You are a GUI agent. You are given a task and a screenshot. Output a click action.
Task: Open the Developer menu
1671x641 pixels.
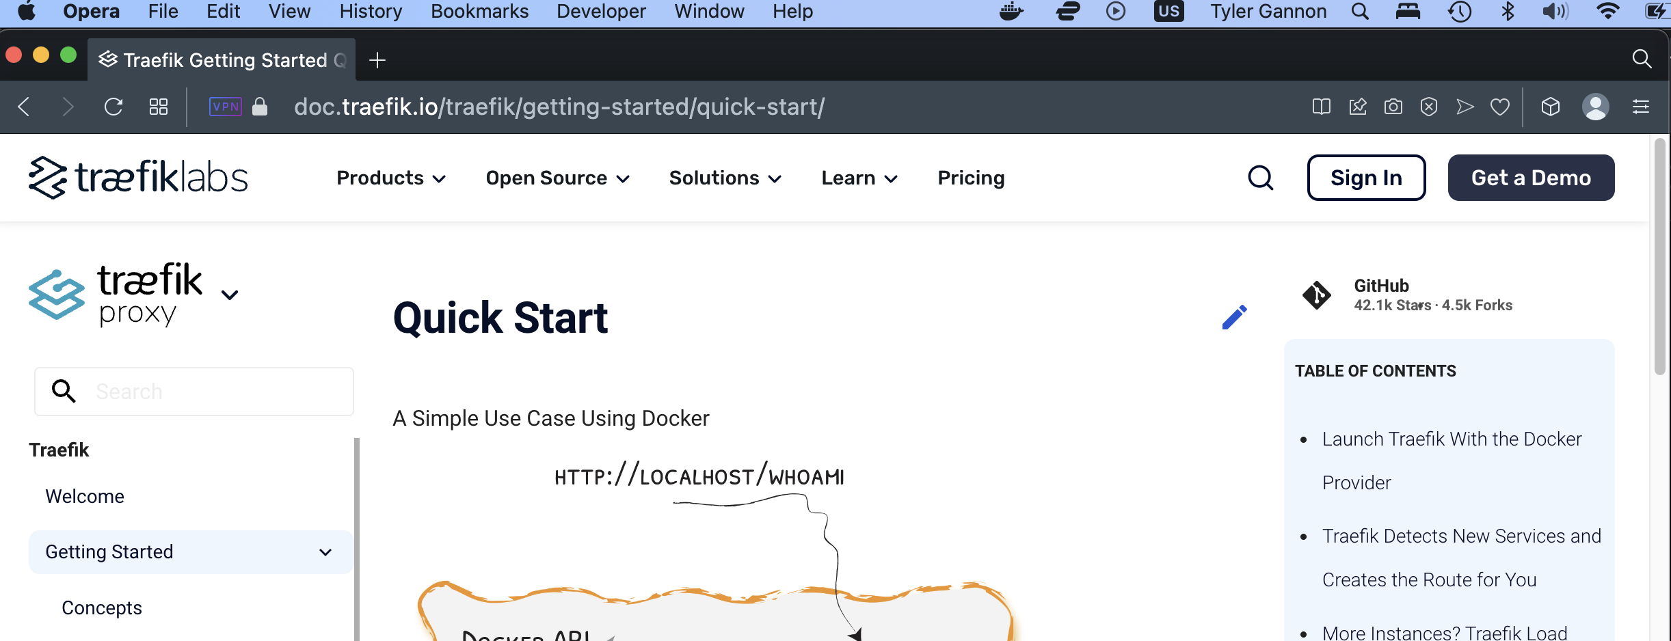[600, 11]
